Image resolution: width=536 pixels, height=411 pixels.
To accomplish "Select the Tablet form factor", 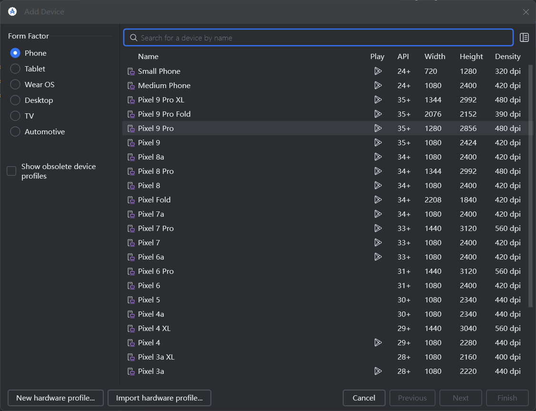I will [x=15, y=69].
